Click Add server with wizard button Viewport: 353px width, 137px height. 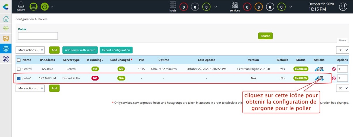tap(80, 50)
